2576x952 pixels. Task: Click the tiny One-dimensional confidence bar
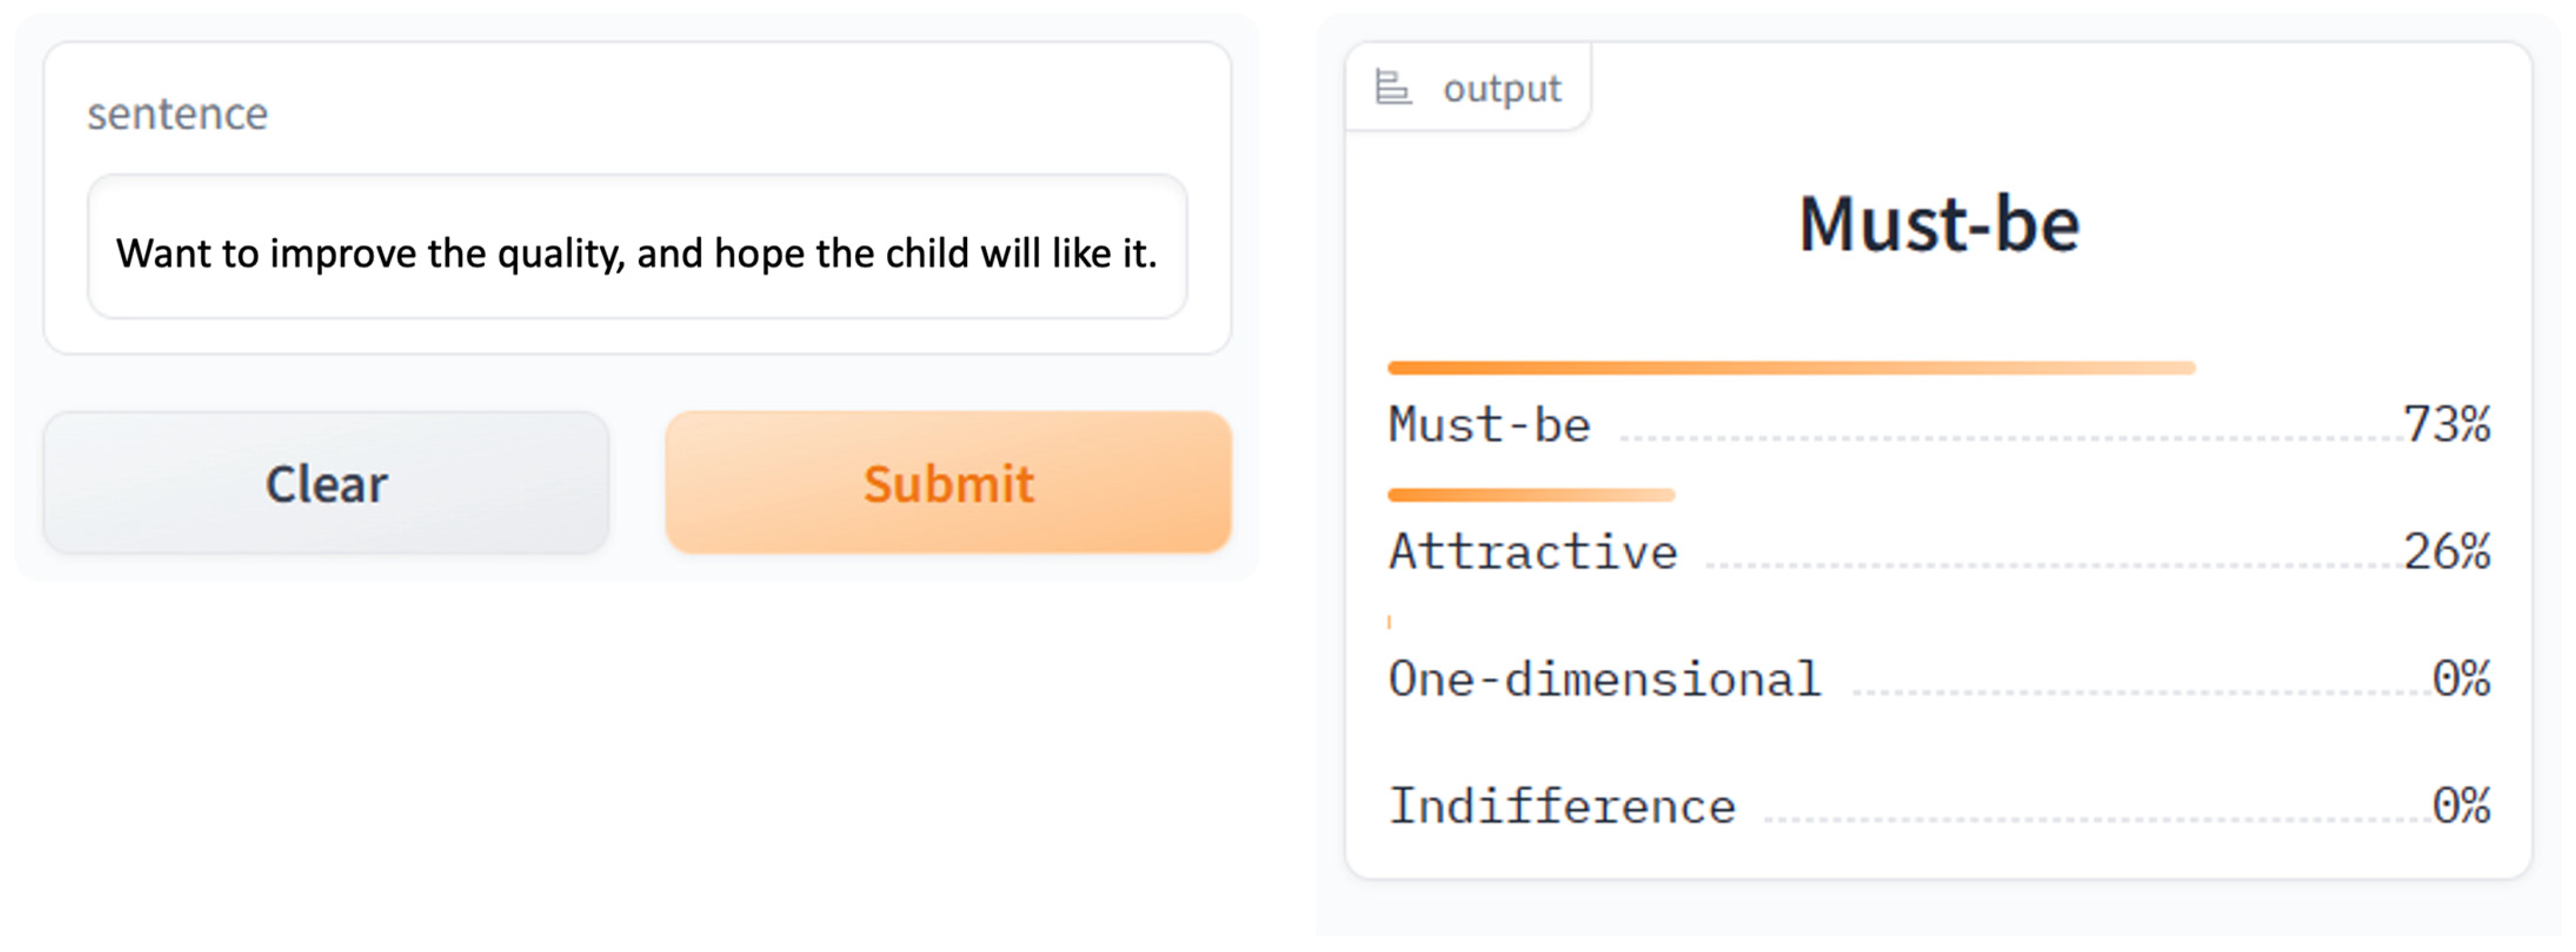[1389, 623]
